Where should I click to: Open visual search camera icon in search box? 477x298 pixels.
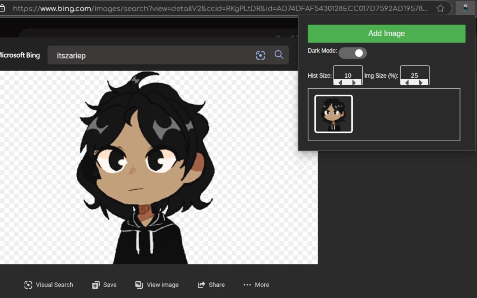coord(260,56)
